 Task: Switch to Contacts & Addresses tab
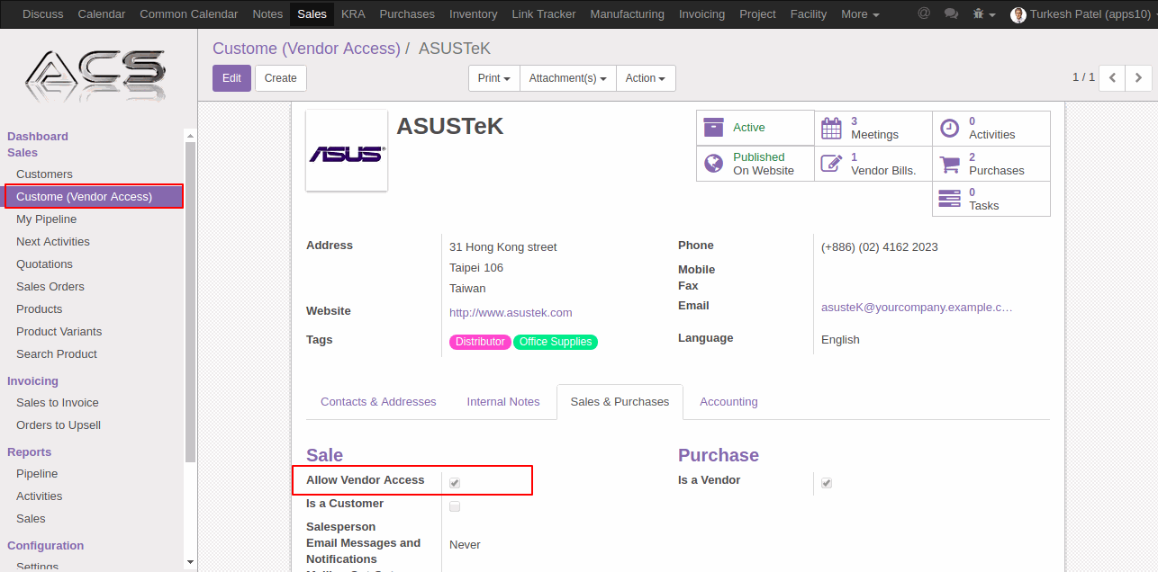(378, 402)
